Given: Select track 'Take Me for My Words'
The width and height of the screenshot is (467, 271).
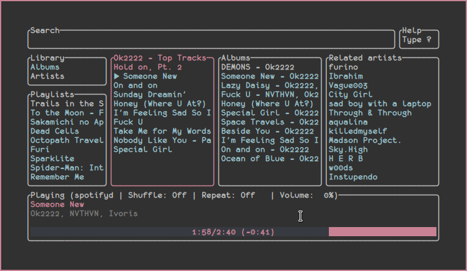Looking at the screenshot, I should pos(163,131).
